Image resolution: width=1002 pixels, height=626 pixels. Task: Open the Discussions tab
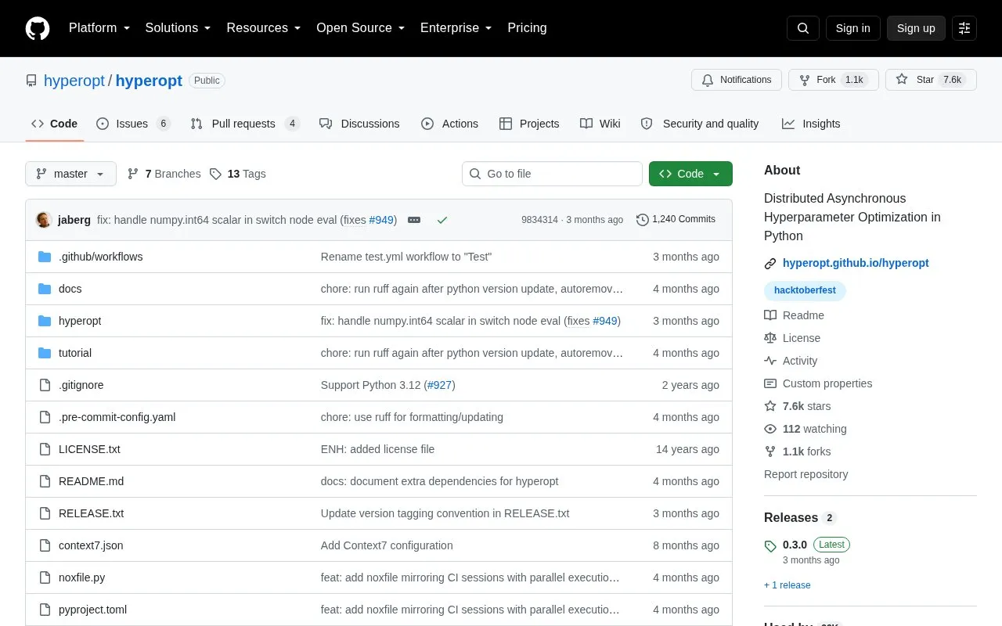[359, 124]
